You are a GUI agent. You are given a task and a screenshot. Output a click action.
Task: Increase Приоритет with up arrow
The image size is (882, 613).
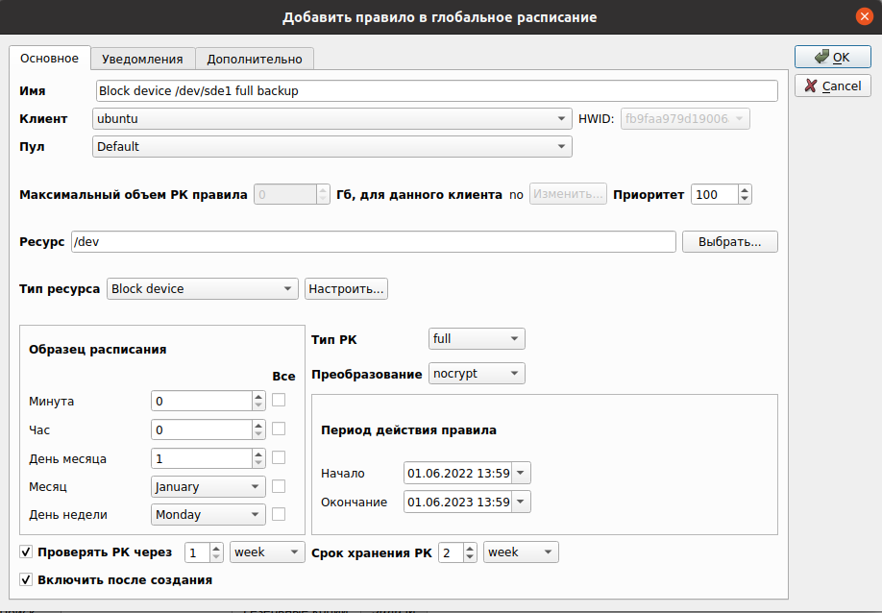pyautogui.click(x=745, y=190)
